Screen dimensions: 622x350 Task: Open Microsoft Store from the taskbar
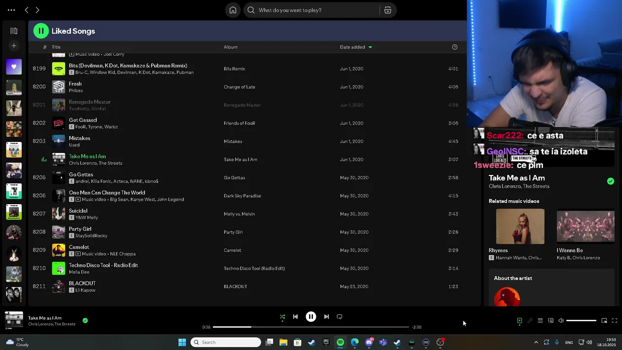[297, 342]
